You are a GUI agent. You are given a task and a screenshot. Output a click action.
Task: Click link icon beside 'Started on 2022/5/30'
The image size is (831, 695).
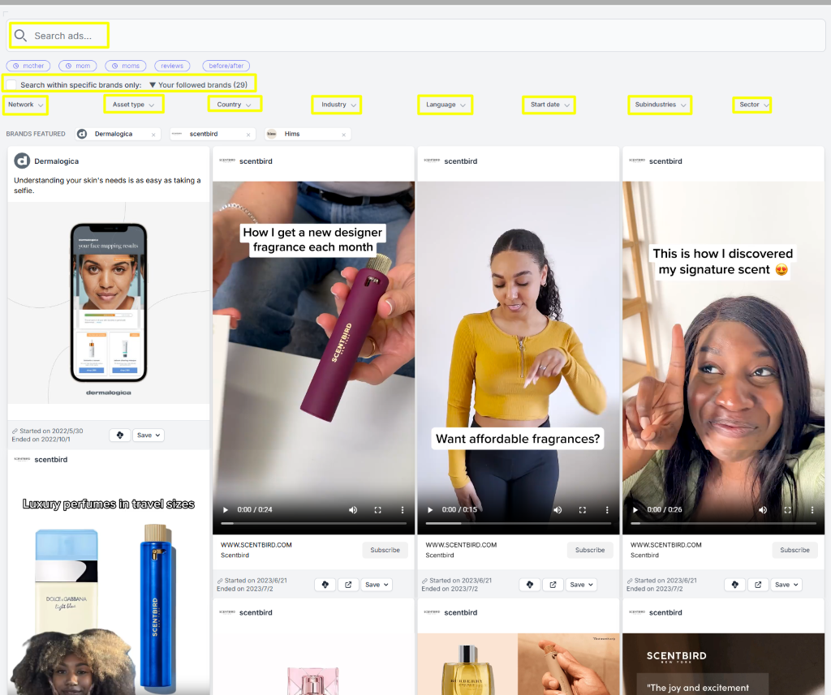[15, 431]
